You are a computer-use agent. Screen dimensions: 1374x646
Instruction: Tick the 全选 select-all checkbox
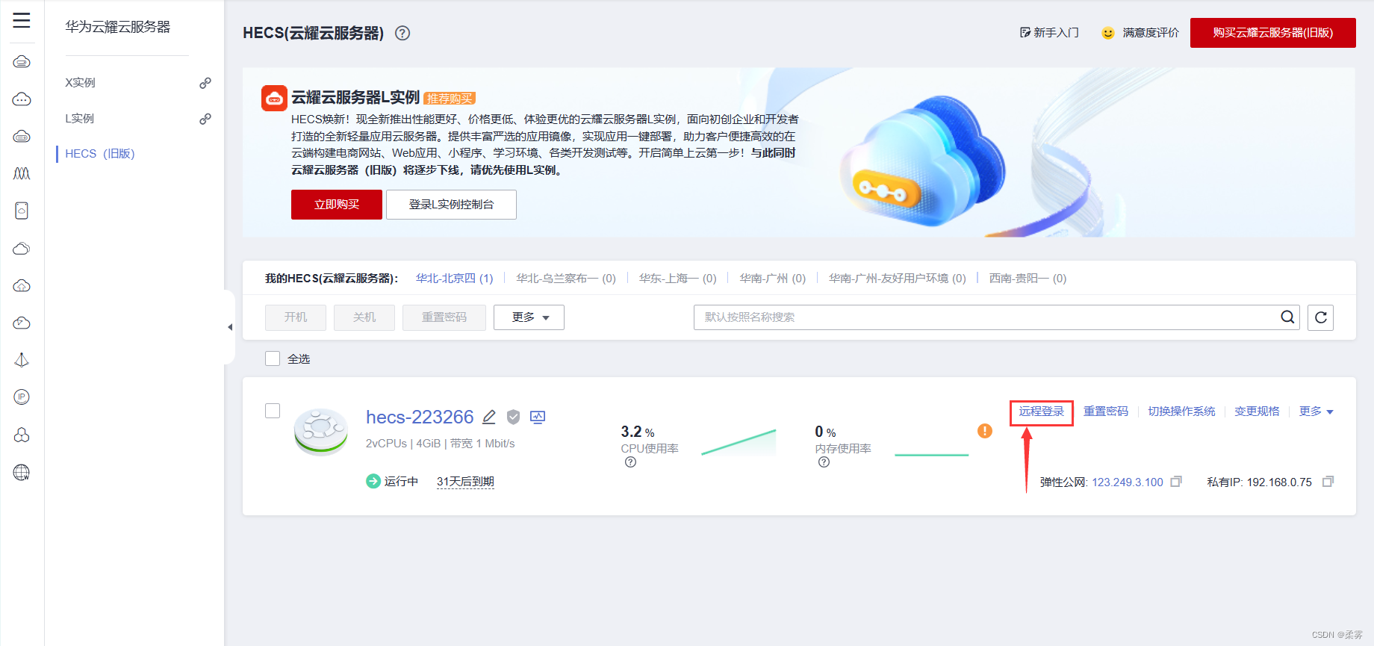coord(273,358)
